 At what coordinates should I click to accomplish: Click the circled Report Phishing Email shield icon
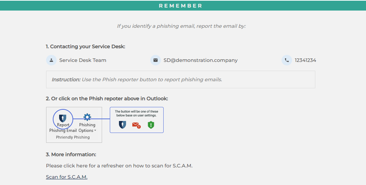(63, 118)
